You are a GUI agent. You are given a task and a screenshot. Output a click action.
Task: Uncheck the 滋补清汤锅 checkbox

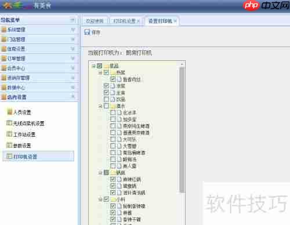click(113, 193)
